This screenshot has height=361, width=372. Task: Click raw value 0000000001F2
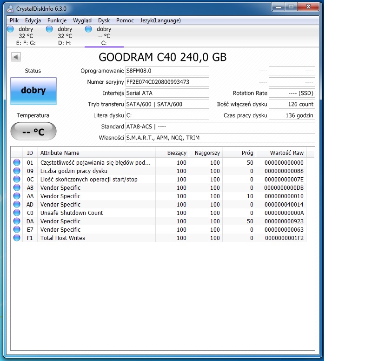tap(284, 238)
